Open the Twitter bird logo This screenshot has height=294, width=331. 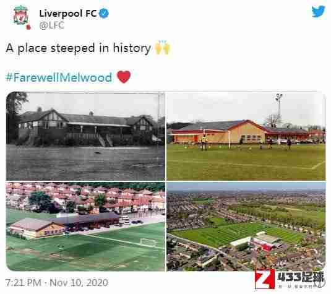(x=318, y=12)
